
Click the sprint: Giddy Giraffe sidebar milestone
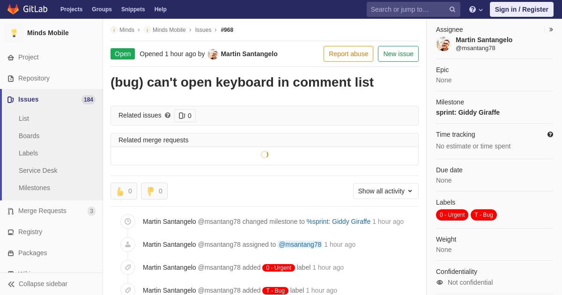point(468,112)
